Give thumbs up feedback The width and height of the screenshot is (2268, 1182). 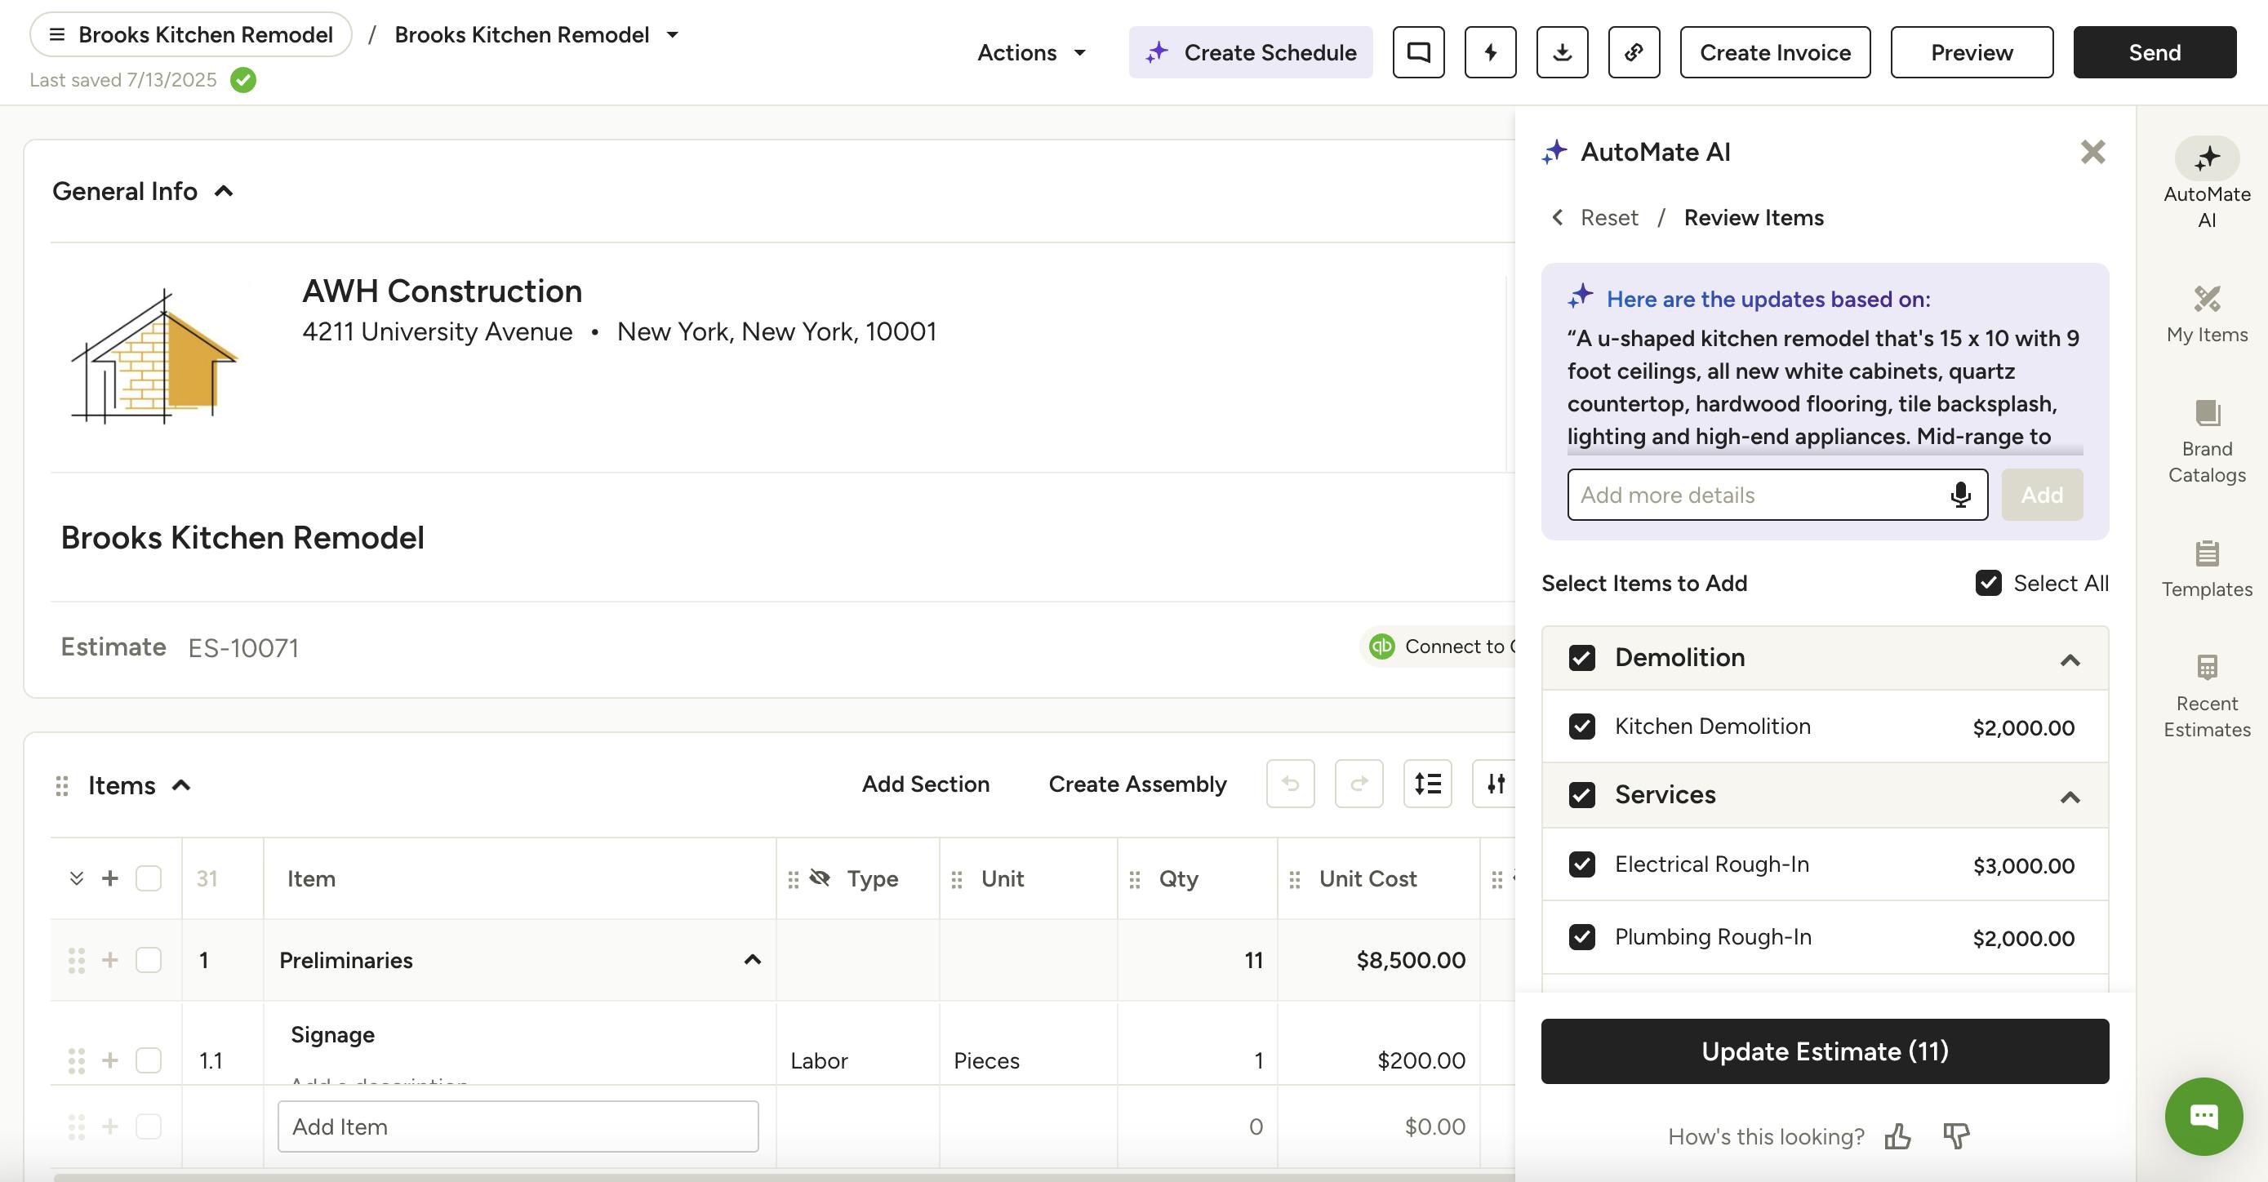pyautogui.click(x=1897, y=1136)
